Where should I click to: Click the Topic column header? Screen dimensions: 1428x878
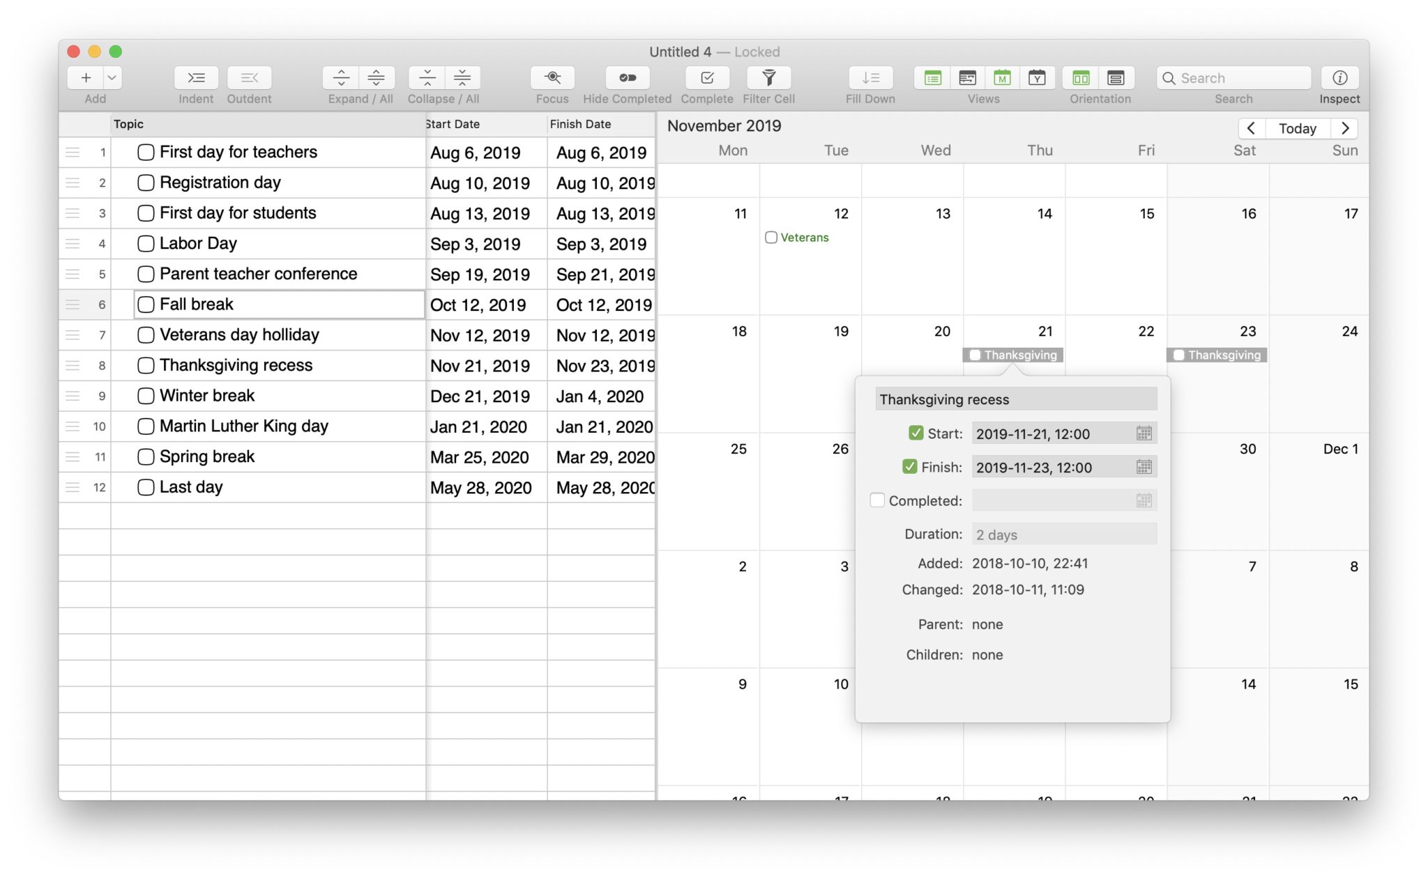(268, 124)
